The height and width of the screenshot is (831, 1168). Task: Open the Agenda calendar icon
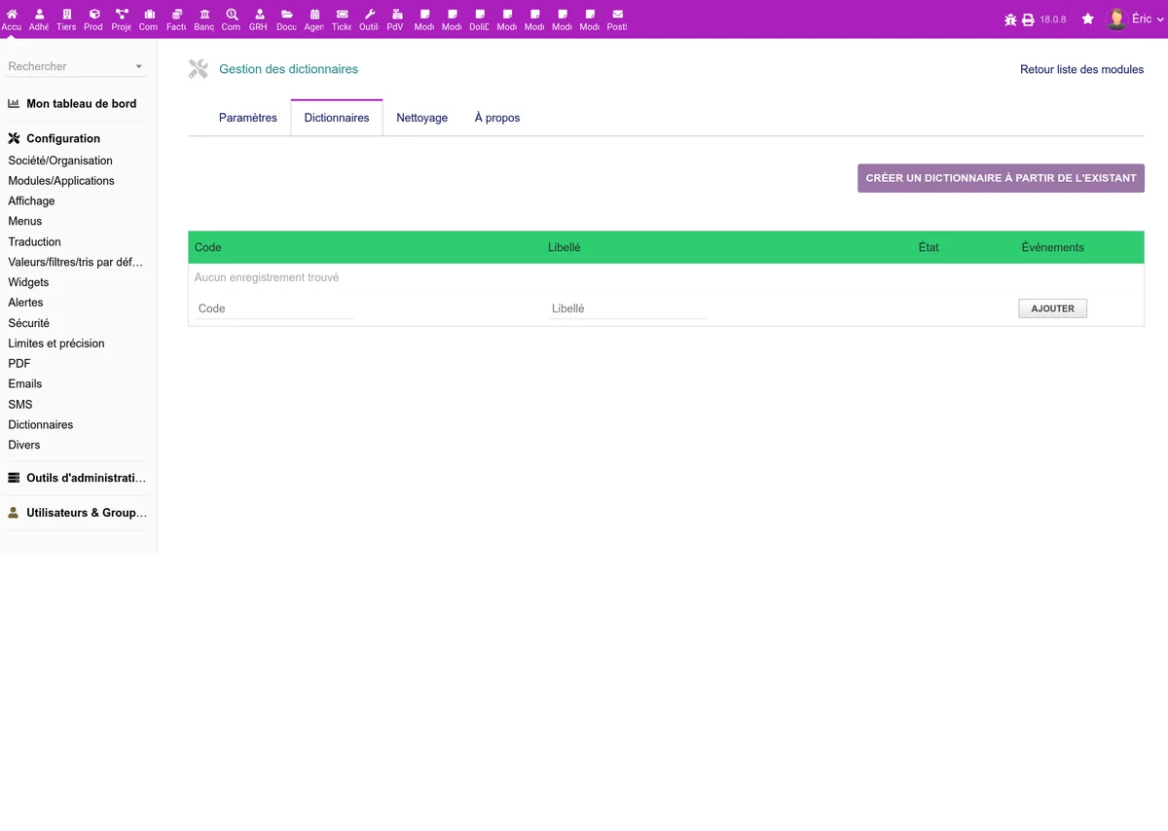(313, 16)
